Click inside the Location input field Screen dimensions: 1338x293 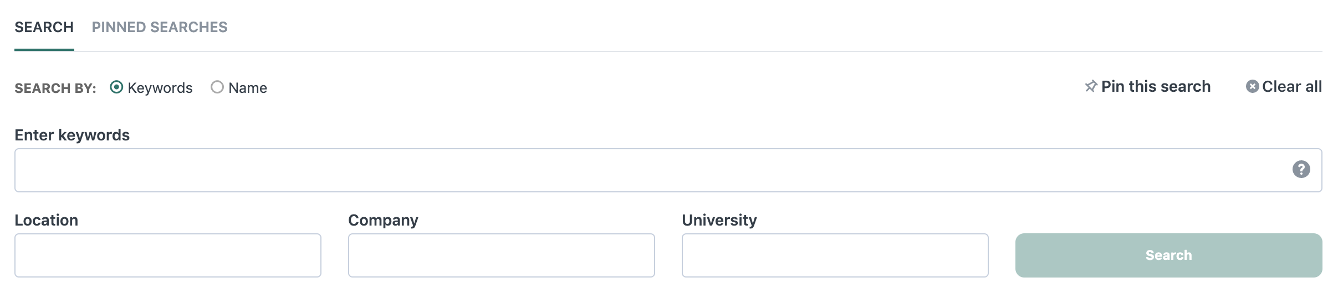coord(168,255)
